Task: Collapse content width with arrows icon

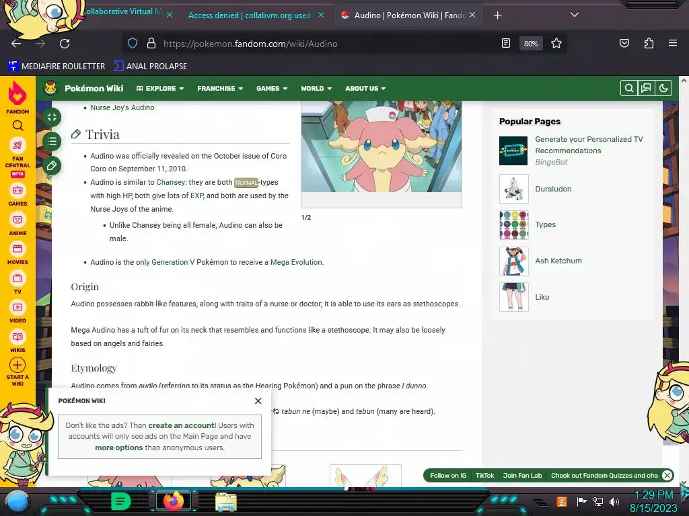Action: click(52, 117)
